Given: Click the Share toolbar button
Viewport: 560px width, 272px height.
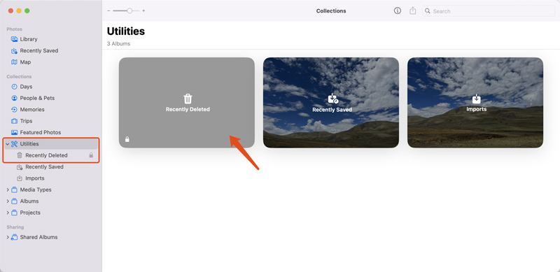Looking at the screenshot, I should (x=413, y=10).
